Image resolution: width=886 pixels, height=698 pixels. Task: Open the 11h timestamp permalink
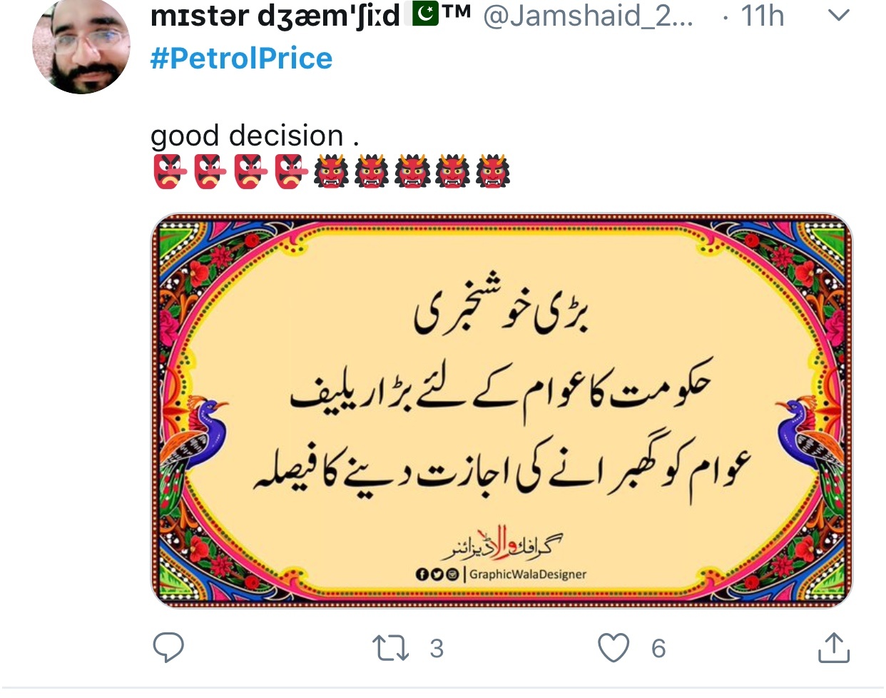click(761, 16)
